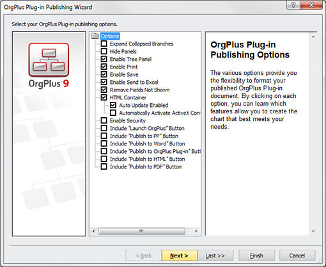The image size is (326, 267).
Task: Click horizontal scrollbar left arrow in options list
Action: [x=93, y=231]
